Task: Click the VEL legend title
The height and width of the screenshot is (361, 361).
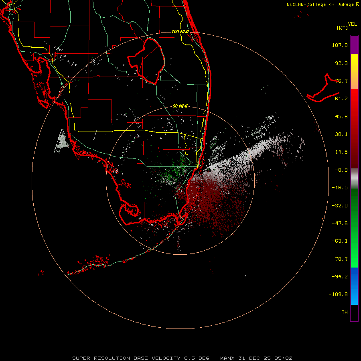Action: click(x=352, y=24)
